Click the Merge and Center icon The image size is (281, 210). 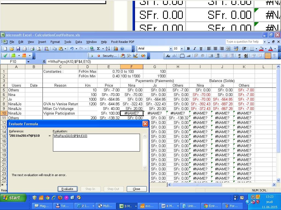228,49
